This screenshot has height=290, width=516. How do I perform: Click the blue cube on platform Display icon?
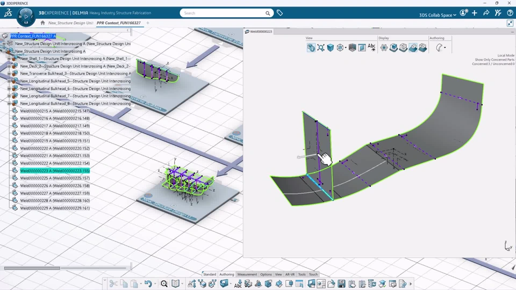coord(393,48)
